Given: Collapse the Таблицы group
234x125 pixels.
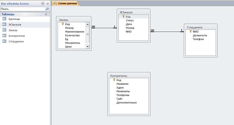Looking at the screenshot, I should (x=46, y=14).
